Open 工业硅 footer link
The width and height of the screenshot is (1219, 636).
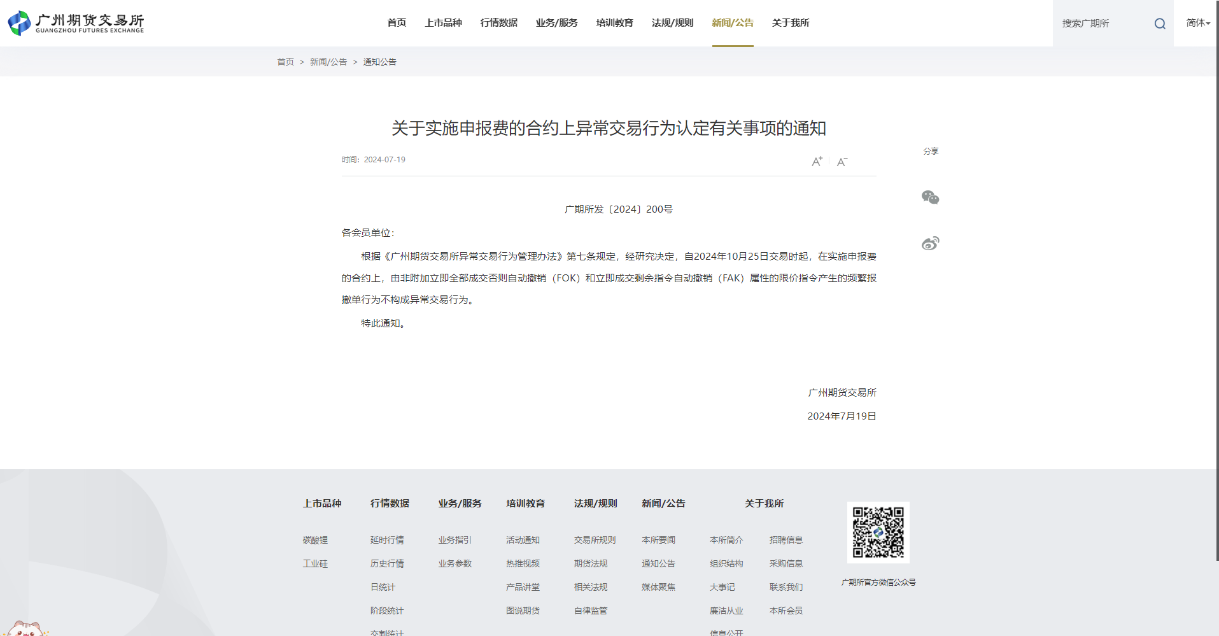pos(315,563)
